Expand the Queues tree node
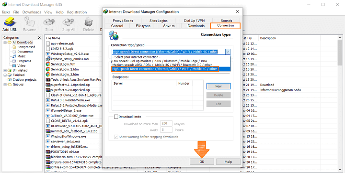 [x=5, y=84]
